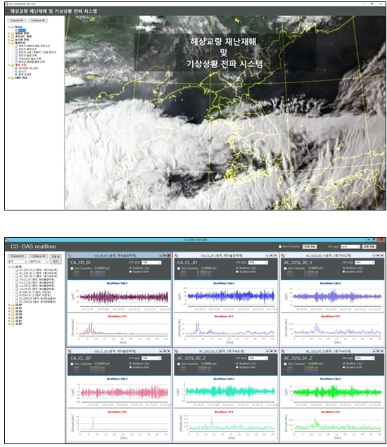Image resolution: width=387 pixels, height=447 pixels.
Task: Enable Zero Correction in CA_CR_01 panel
Action: pos(72,268)
